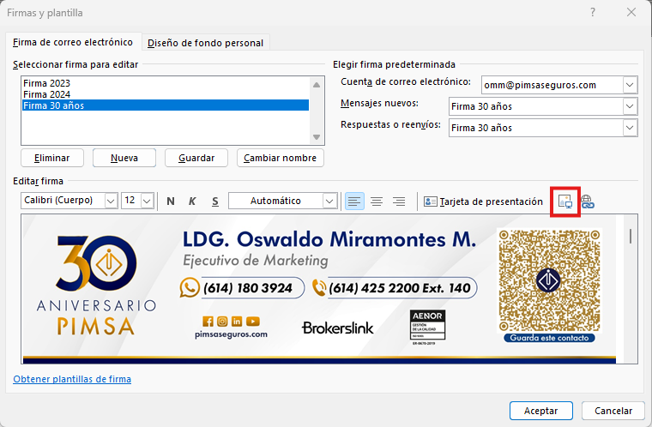Expand the Respuestas o reenvíos dropdown
This screenshot has height=427, width=652.
coord(630,128)
